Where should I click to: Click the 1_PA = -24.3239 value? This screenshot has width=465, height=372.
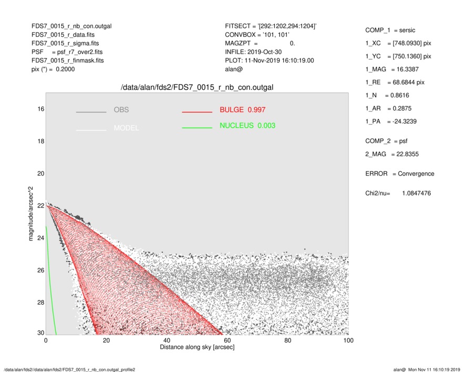coord(391,121)
